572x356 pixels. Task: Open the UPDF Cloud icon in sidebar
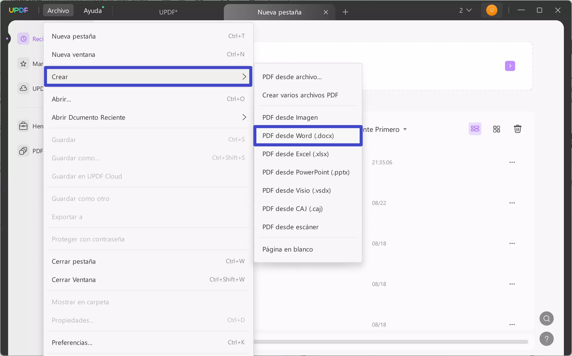[23, 88]
